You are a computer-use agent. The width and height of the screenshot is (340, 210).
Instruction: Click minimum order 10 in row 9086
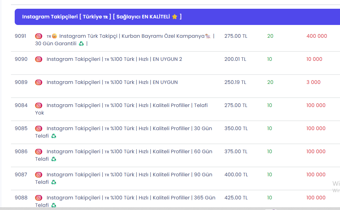pyautogui.click(x=270, y=152)
